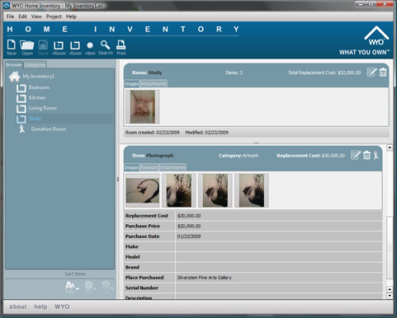
Task: Switch to the Browser tab
Action: coord(14,65)
